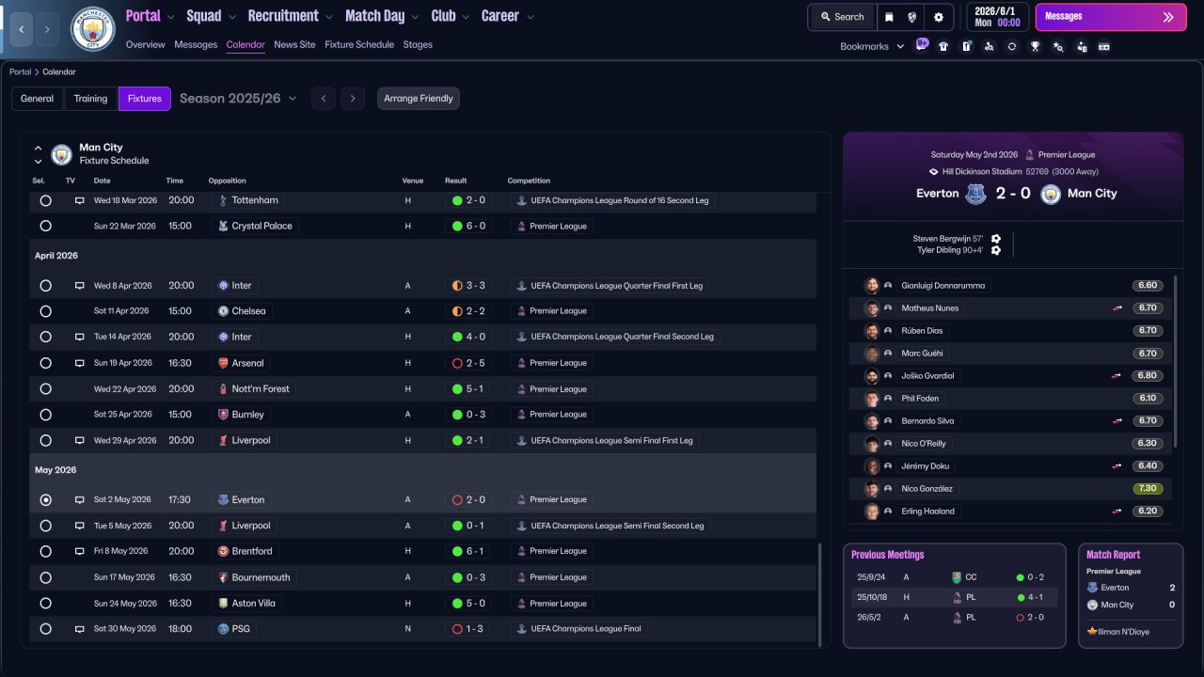
Task: Open the bookmark icon beside Search
Action: coord(889,17)
